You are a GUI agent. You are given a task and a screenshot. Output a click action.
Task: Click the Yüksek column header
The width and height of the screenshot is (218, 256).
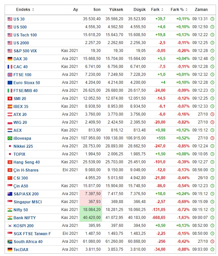click(x=116, y=10)
